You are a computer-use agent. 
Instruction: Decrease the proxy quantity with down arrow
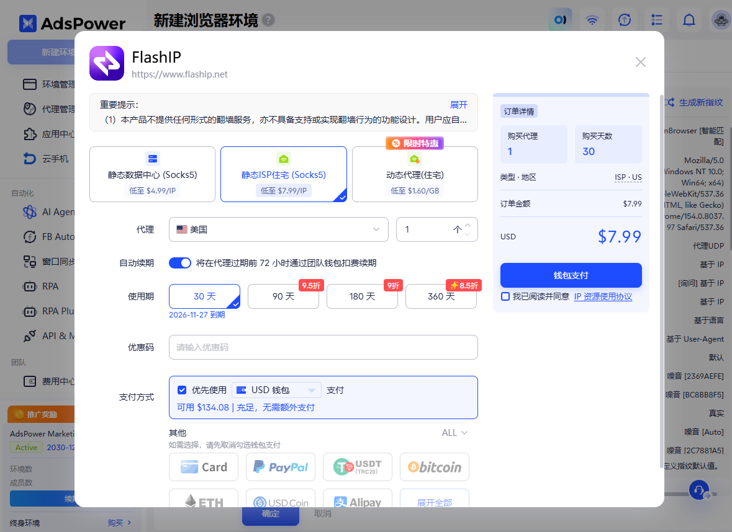[468, 234]
